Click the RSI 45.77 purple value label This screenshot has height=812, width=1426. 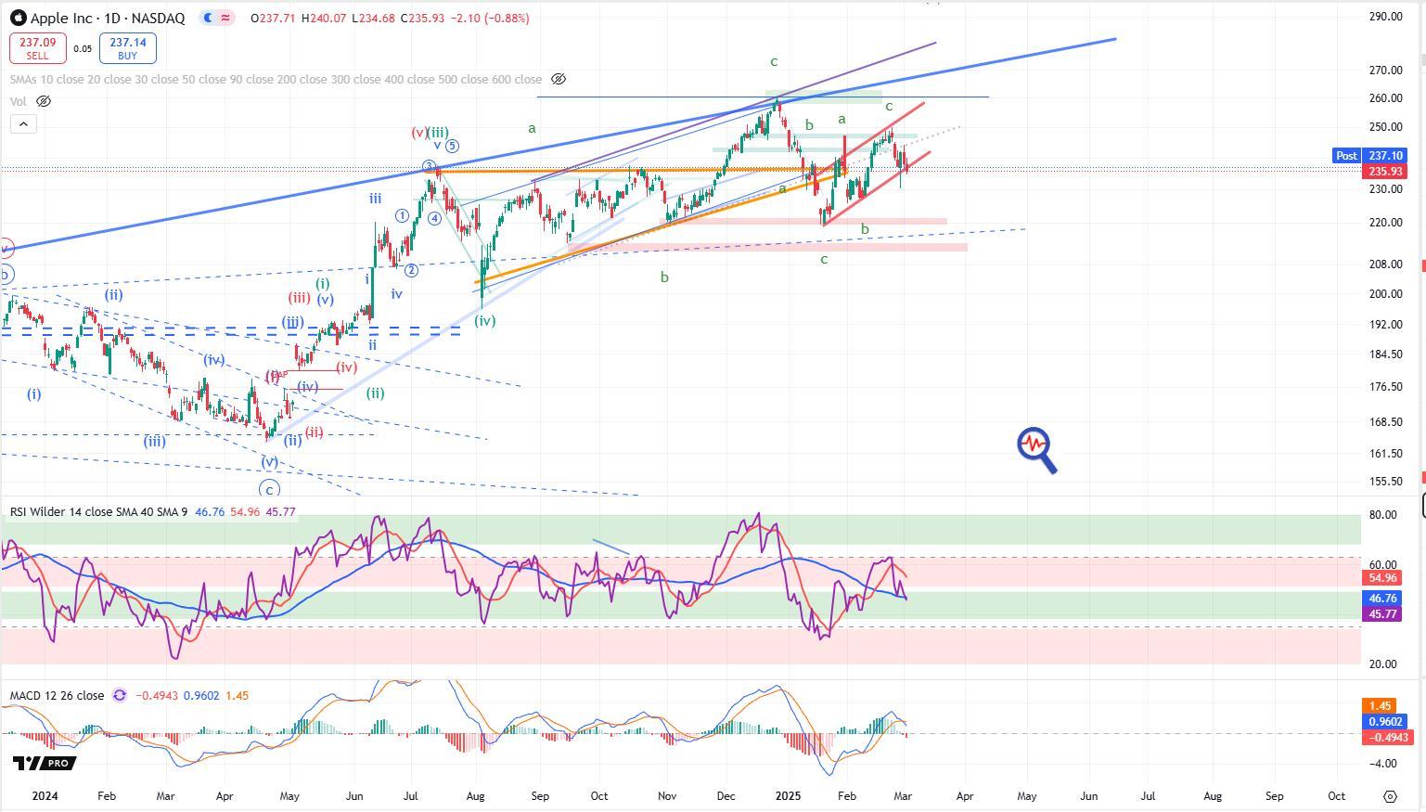point(1383,614)
